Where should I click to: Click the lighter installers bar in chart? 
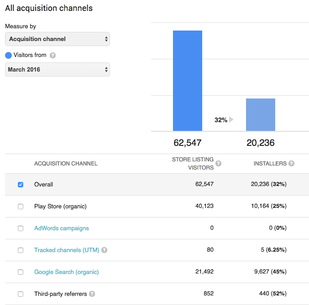261,115
